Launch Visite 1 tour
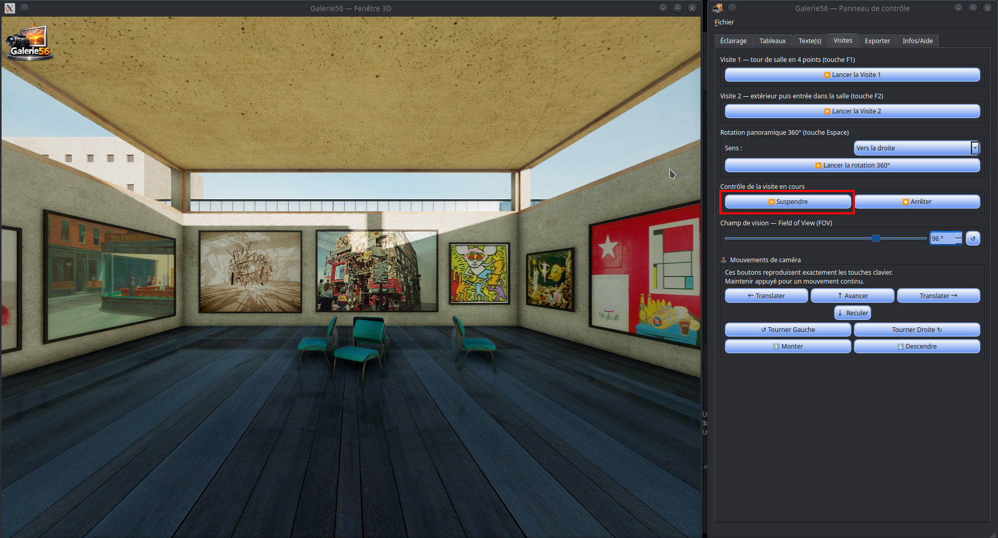Screen dimensions: 998x538 click(x=852, y=75)
